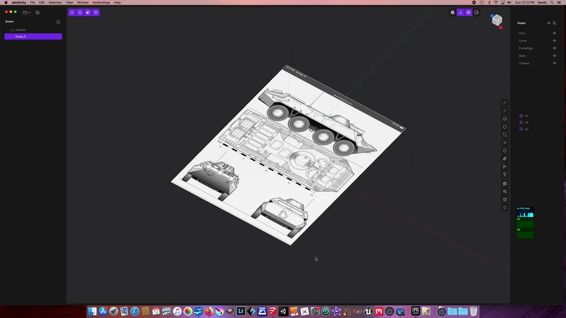The width and height of the screenshot is (566, 318).
Task: Open the Trash in Dock
Action: (474, 311)
